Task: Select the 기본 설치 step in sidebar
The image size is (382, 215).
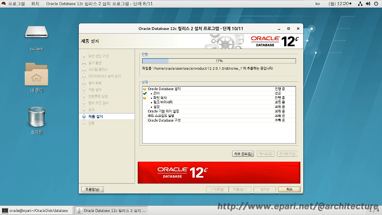Action: tap(95, 90)
